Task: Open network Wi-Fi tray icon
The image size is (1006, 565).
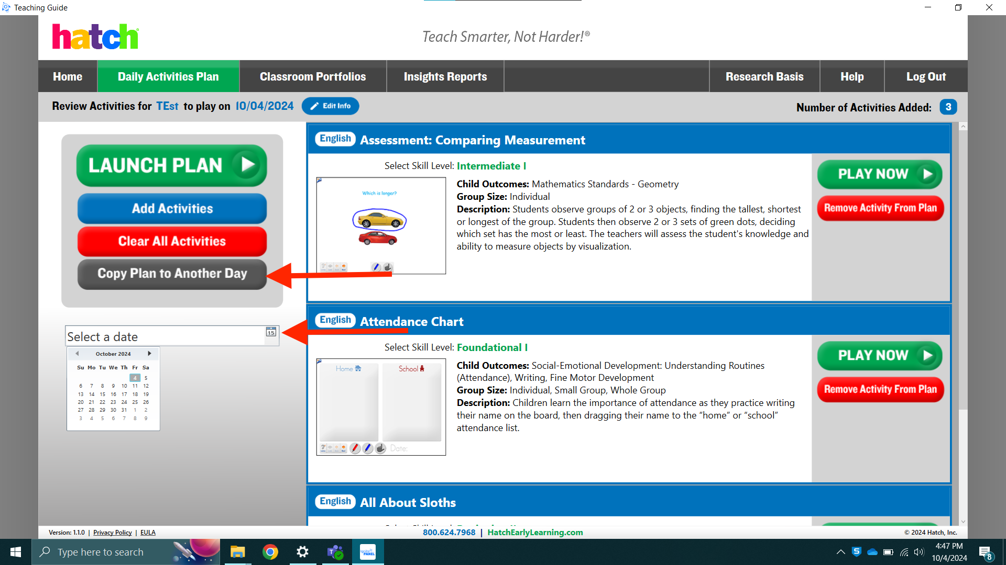Action: click(x=904, y=552)
